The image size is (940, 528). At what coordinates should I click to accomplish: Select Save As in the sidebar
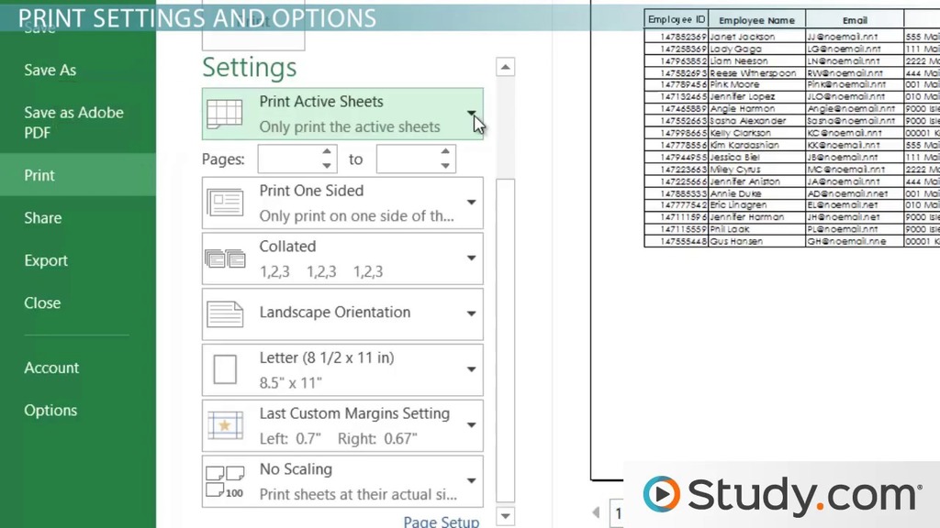pos(50,71)
